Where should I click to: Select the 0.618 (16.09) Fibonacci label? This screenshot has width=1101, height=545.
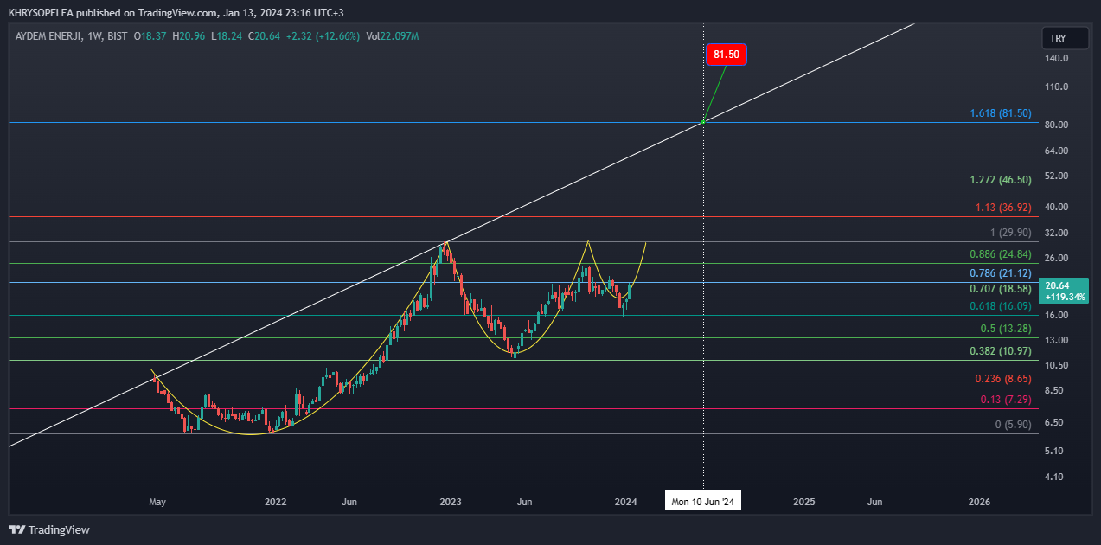[1001, 306]
